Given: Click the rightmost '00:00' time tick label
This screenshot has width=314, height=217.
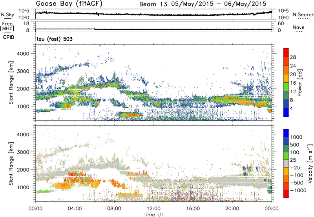Looking at the screenshot, I should coord(272,209).
